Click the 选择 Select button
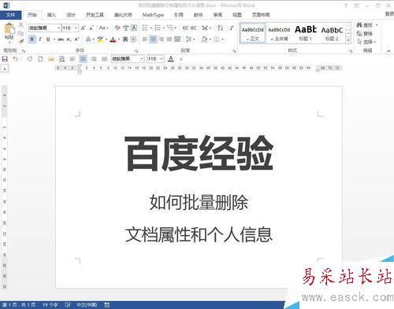 [x=366, y=42]
